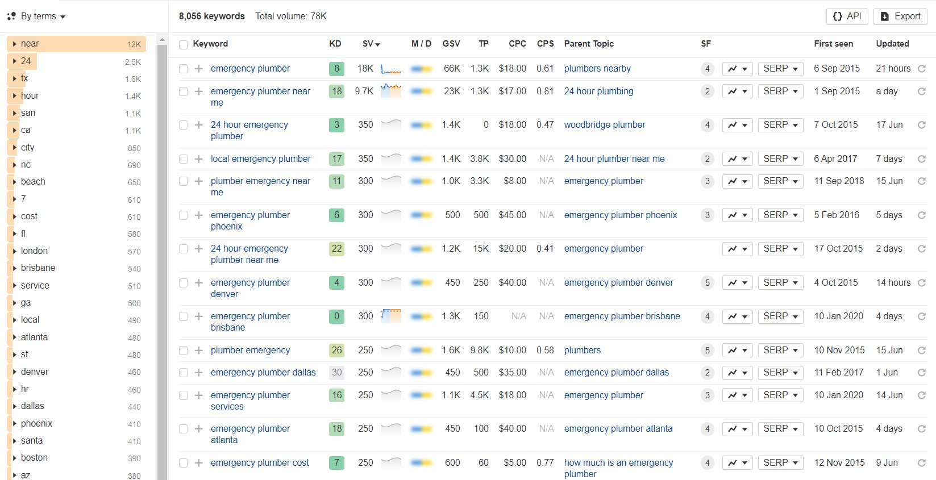Click the M/D bar for emergency plumber services

click(421, 395)
